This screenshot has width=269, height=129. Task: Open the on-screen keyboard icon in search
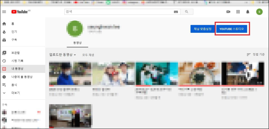pos(176,12)
